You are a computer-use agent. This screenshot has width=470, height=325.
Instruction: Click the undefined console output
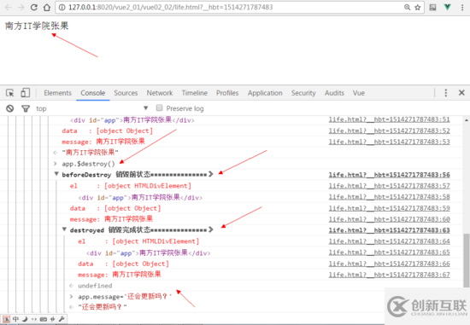click(95, 286)
